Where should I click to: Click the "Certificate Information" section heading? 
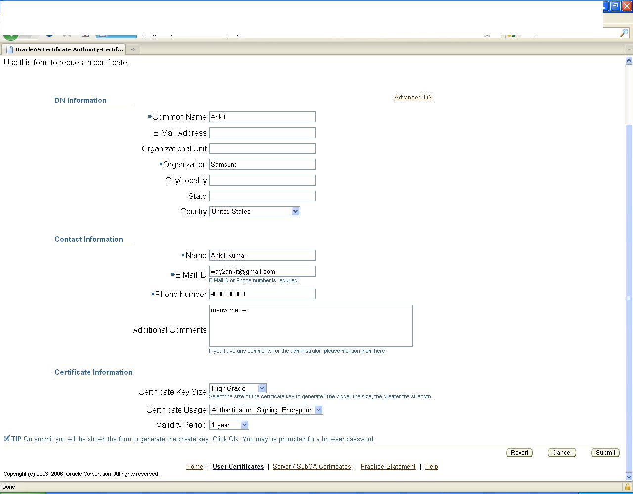(x=93, y=372)
